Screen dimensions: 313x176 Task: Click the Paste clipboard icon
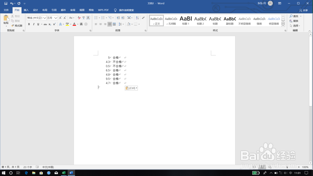6,18
